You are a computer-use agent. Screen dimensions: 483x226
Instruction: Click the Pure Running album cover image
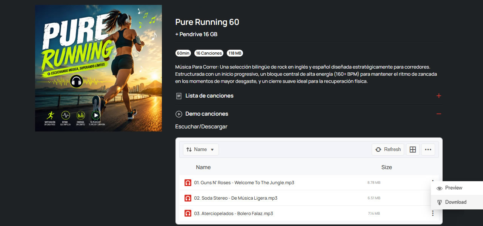coord(98,68)
